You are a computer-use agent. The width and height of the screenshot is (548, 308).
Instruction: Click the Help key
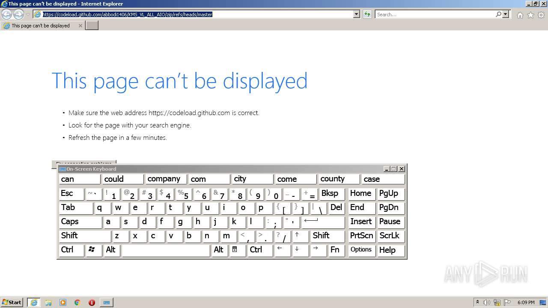click(391, 250)
